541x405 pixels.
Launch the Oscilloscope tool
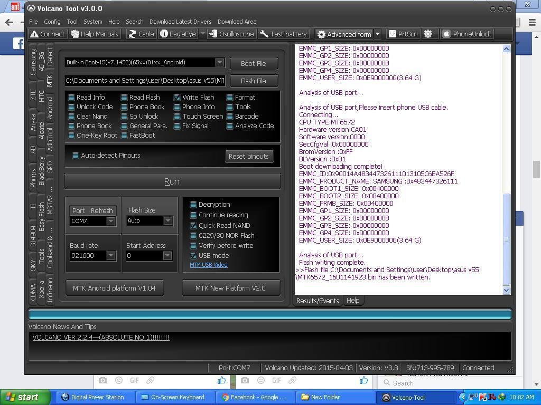click(x=231, y=34)
